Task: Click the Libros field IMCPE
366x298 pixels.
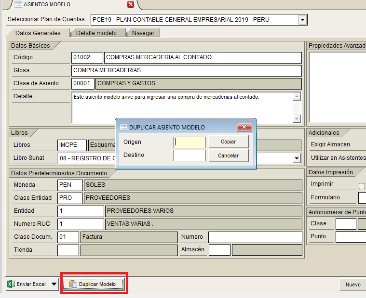Action: click(72, 145)
